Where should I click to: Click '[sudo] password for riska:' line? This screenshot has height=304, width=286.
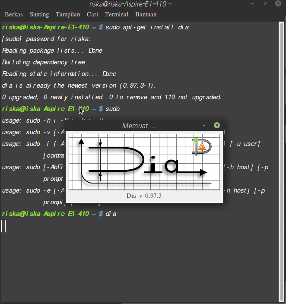tap(46, 39)
